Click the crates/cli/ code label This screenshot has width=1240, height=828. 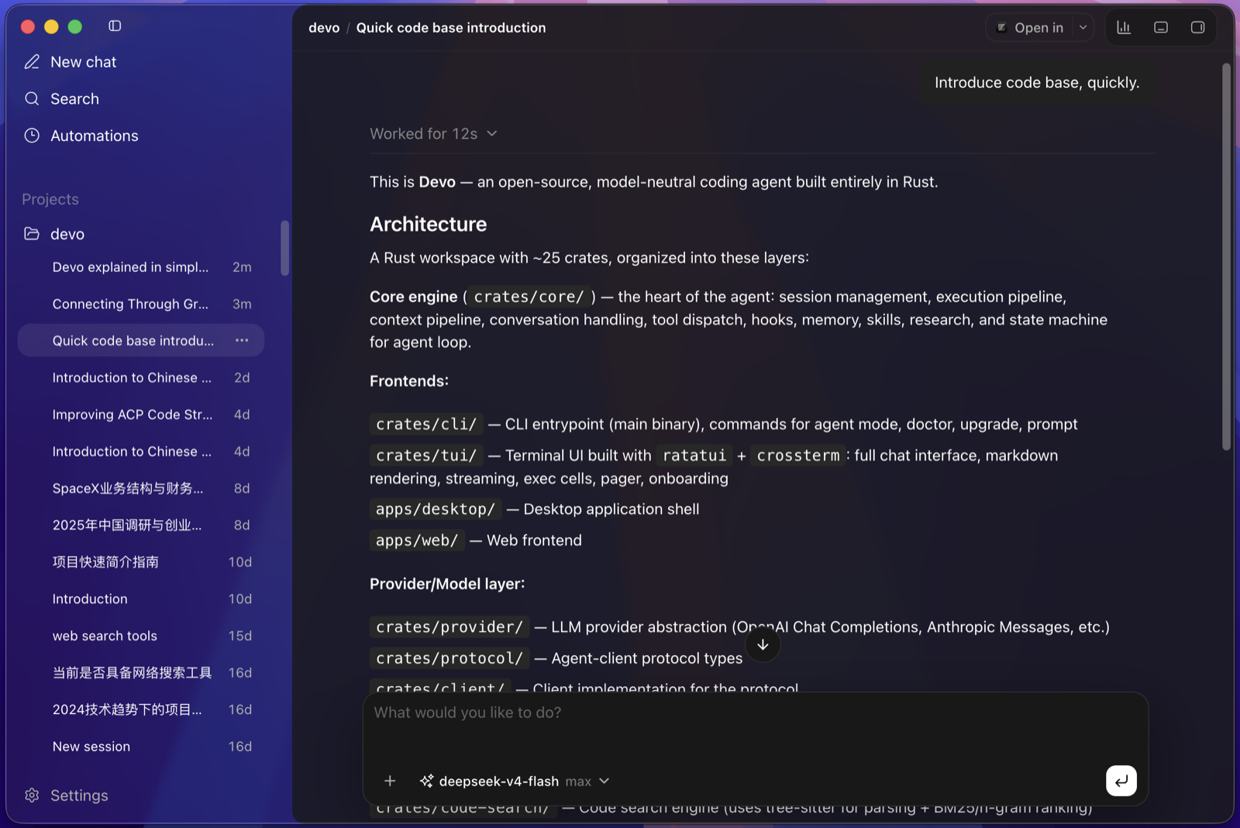(x=426, y=424)
